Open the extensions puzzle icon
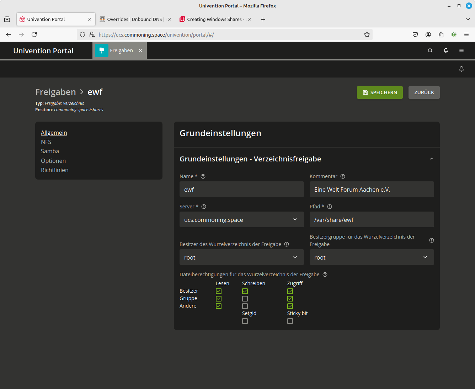The height and width of the screenshot is (389, 475). pos(441,34)
